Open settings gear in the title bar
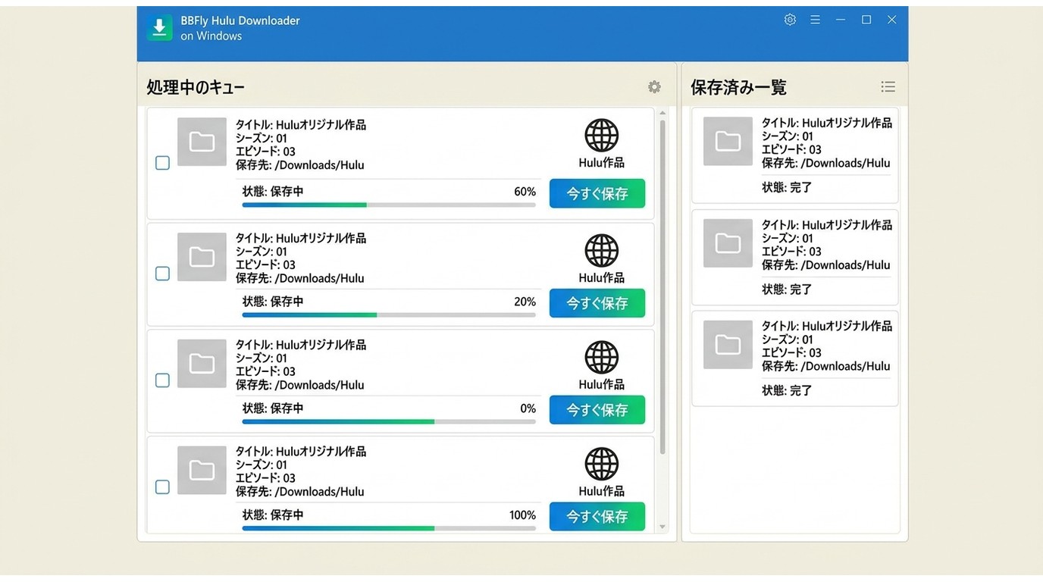Image resolution: width=1043 pixels, height=582 pixels. tap(790, 20)
